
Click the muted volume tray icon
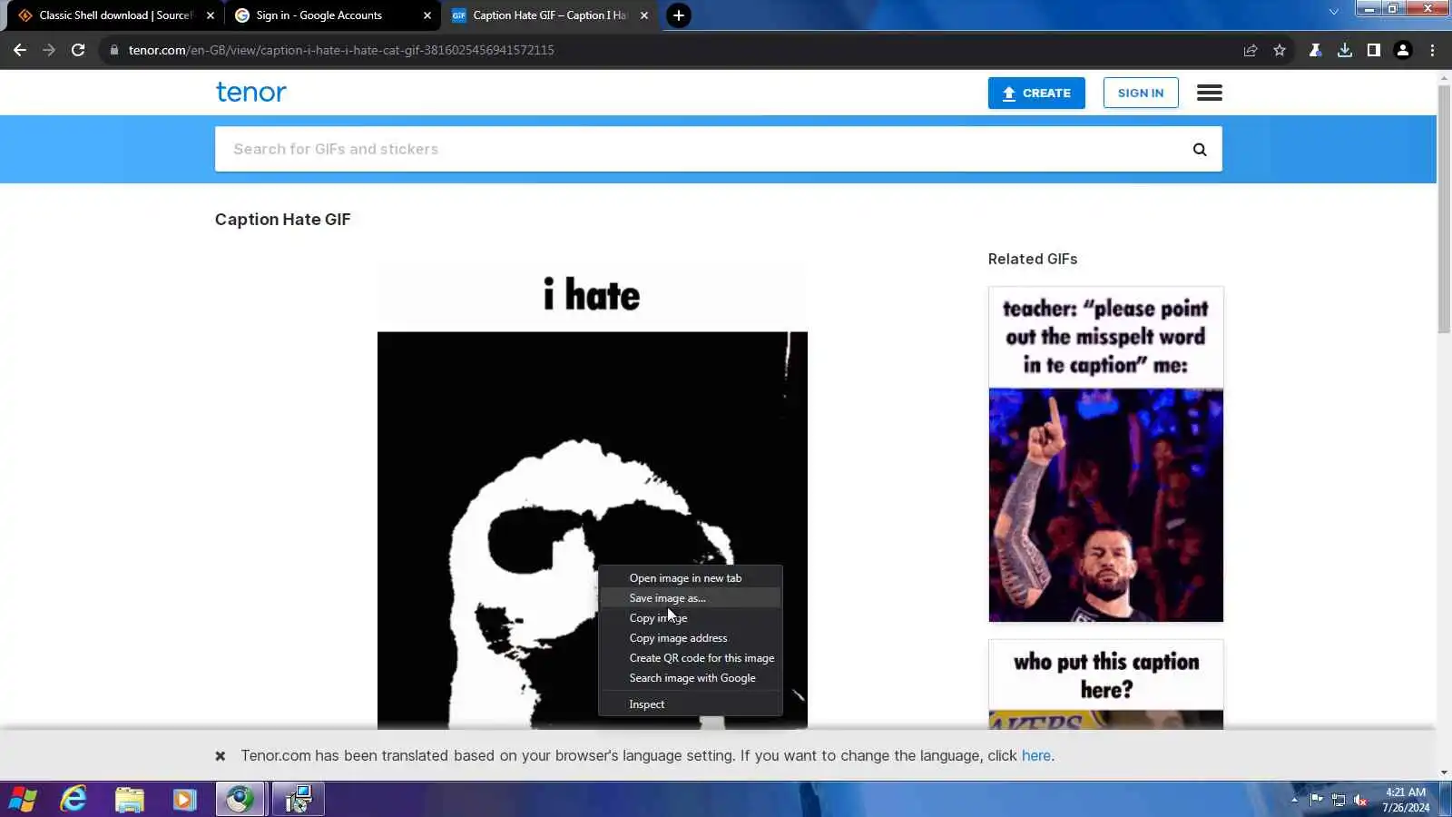(x=1360, y=800)
